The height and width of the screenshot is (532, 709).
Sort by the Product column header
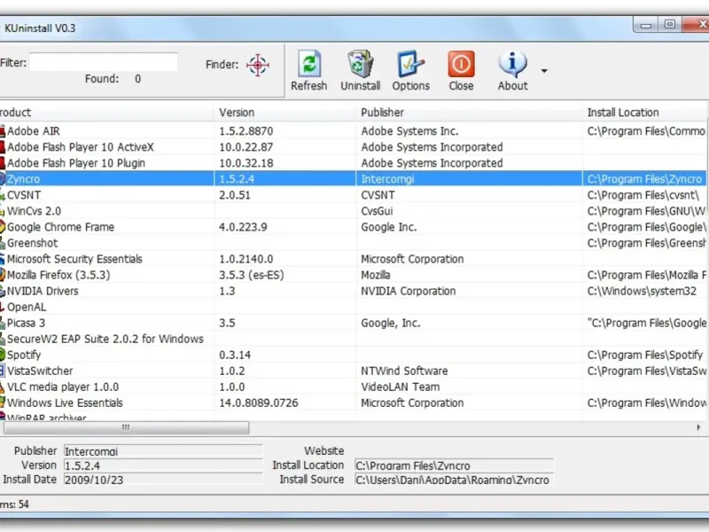coord(106,113)
